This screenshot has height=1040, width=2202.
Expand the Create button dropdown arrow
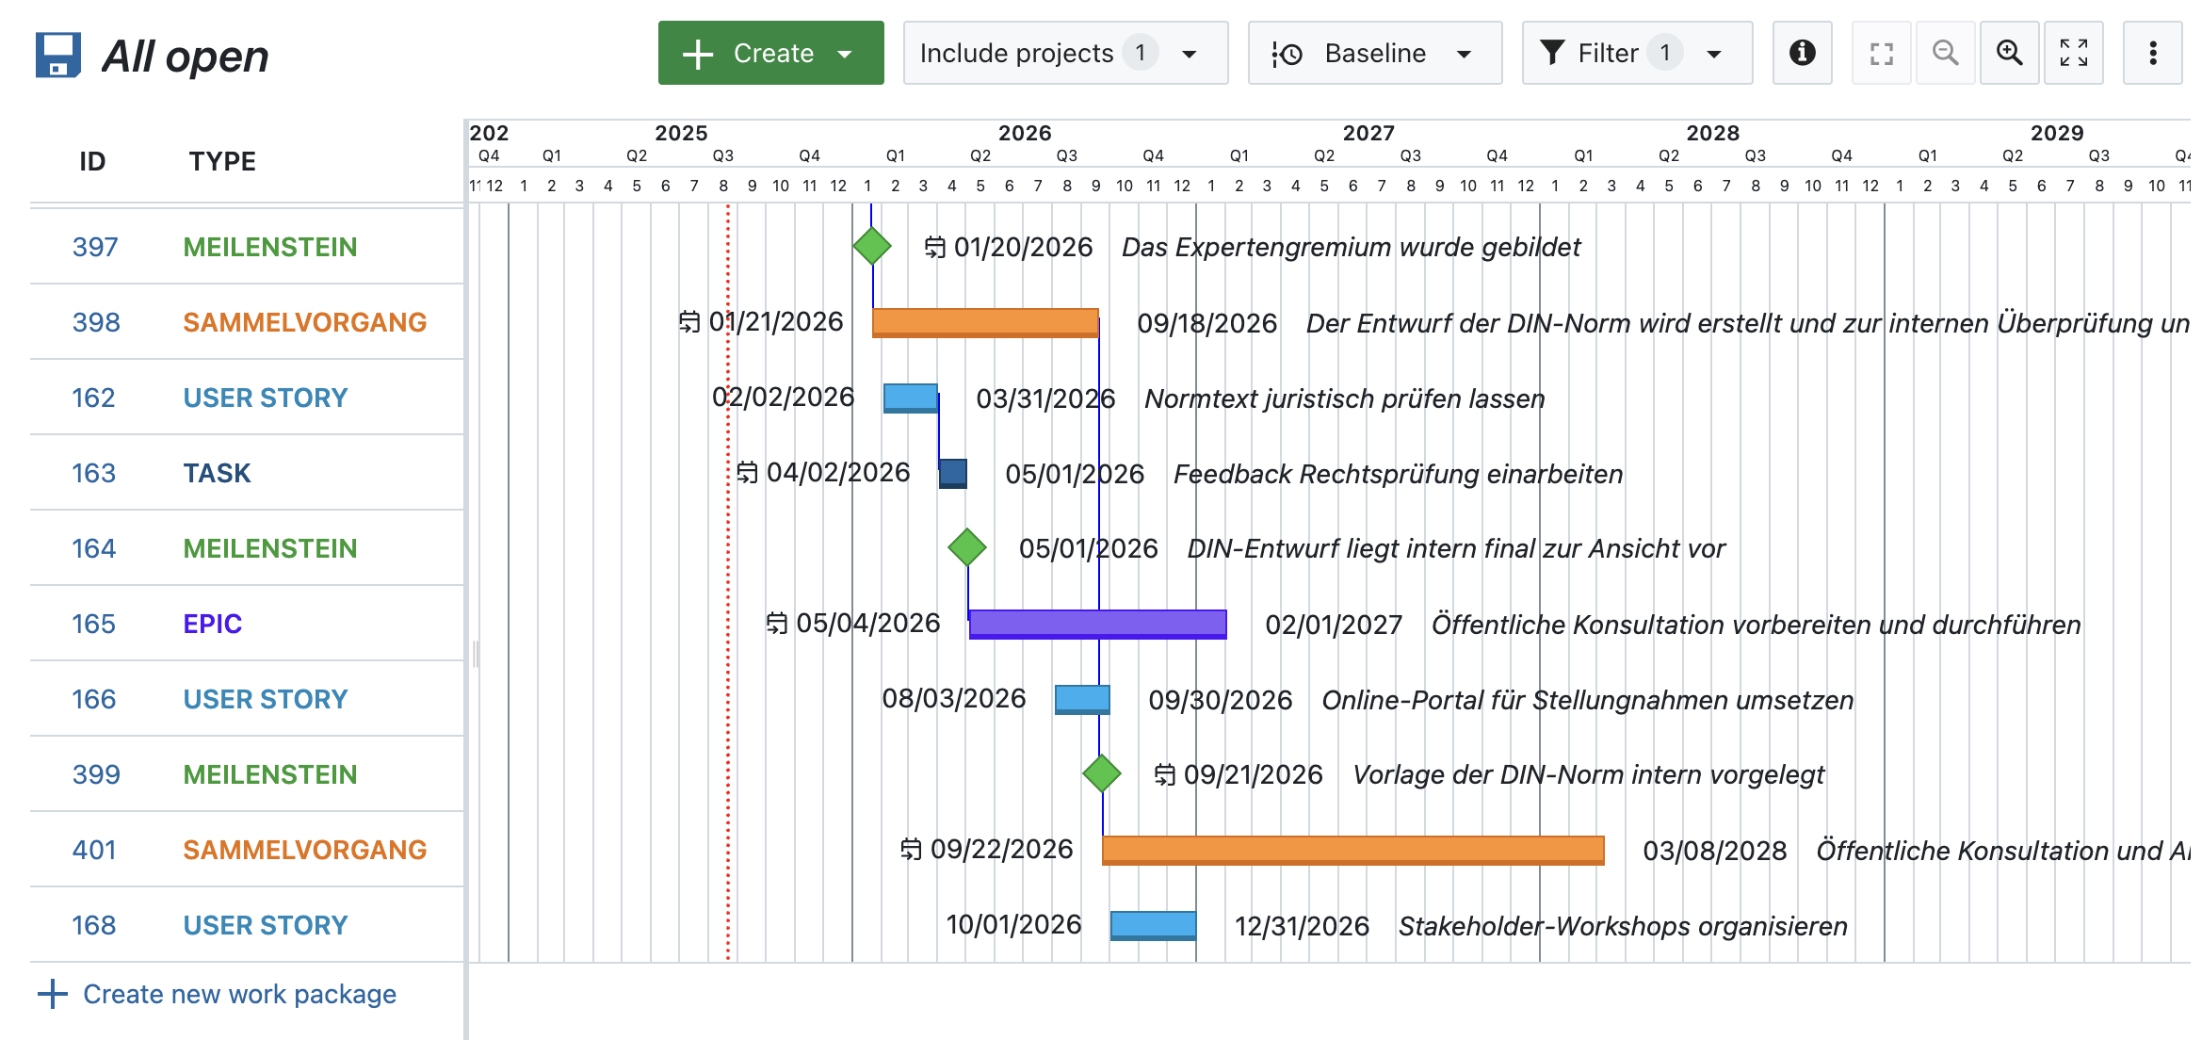(844, 53)
